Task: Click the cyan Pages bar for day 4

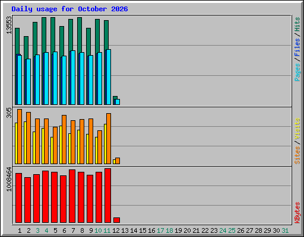Action: tap(46, 79)
